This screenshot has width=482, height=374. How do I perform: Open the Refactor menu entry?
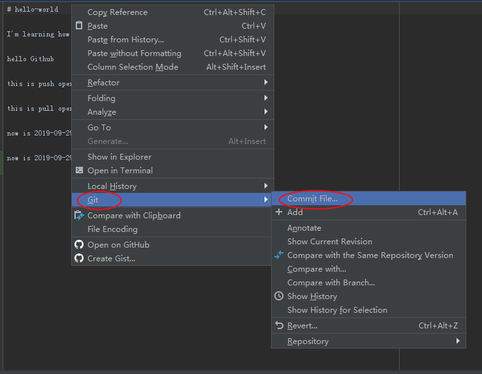[x=173, y=83]
